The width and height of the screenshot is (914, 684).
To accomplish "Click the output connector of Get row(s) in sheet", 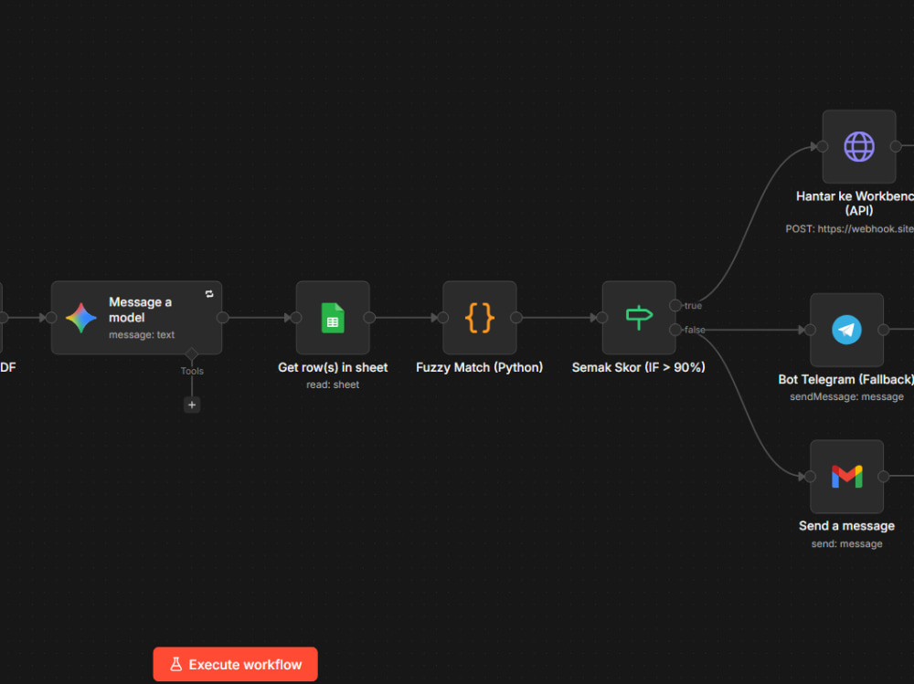I will [369, 318].
